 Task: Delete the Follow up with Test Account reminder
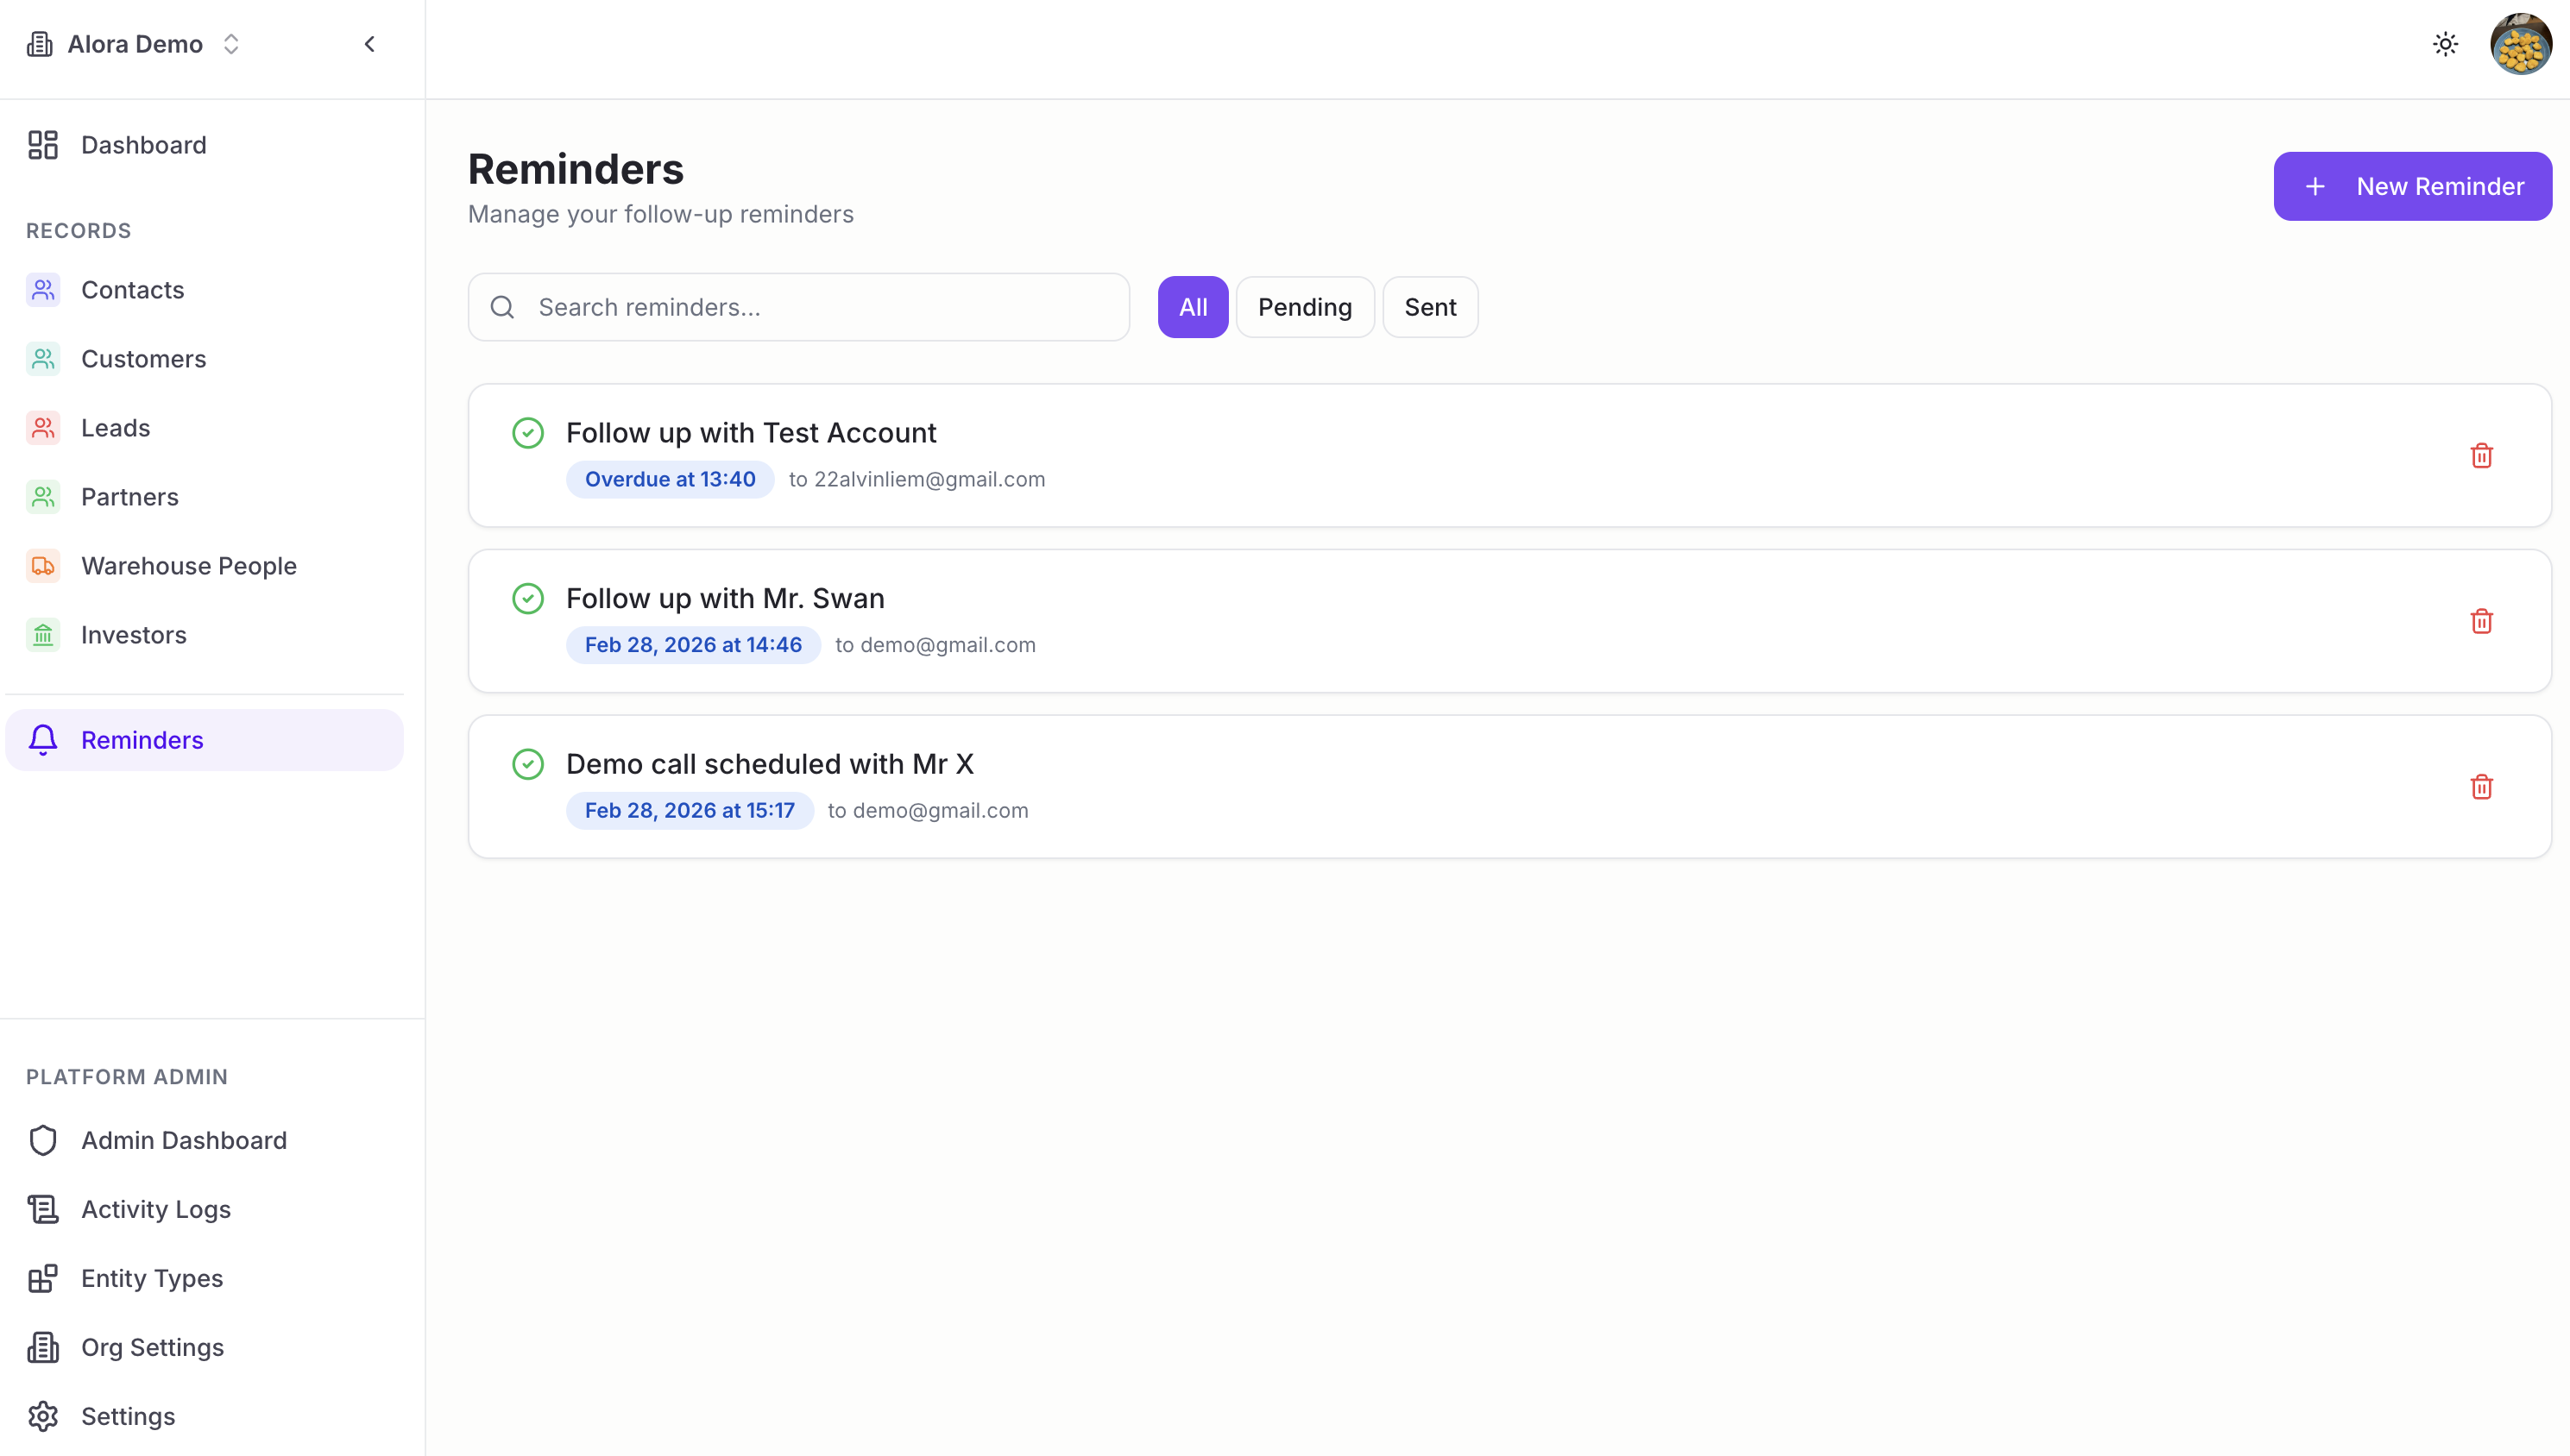point(2481,456)
